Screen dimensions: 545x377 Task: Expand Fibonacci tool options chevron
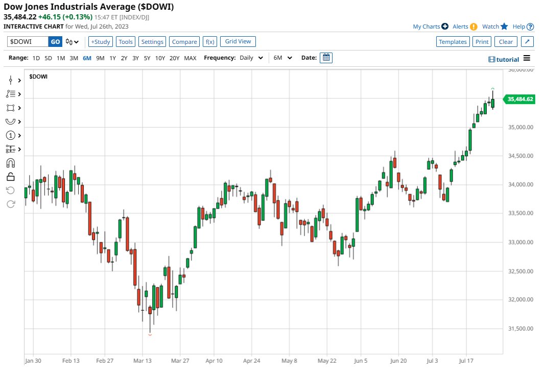(19, 149)
